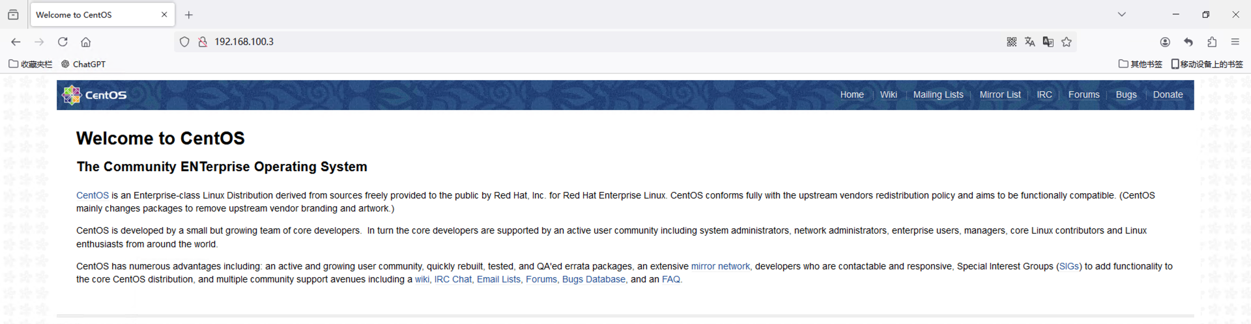The image size is (1251, 324).
Task: Open Forums in the CentOS nav
Action: tap(1084, 95)
